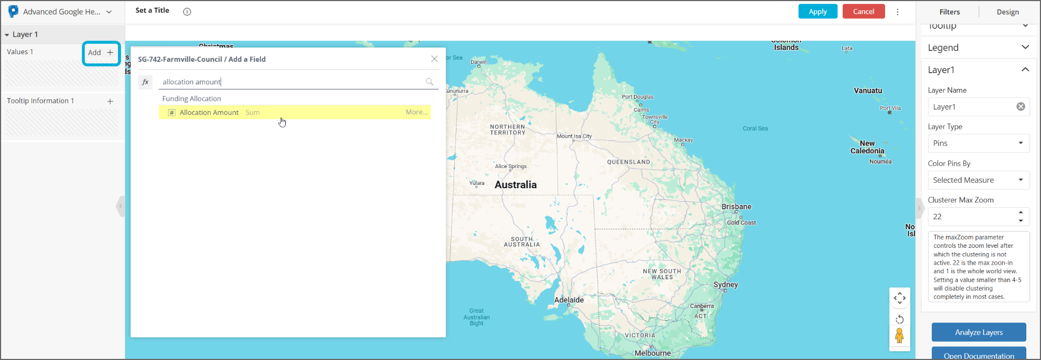
Task: Click the title info icon
Action: tap(187, 11)
